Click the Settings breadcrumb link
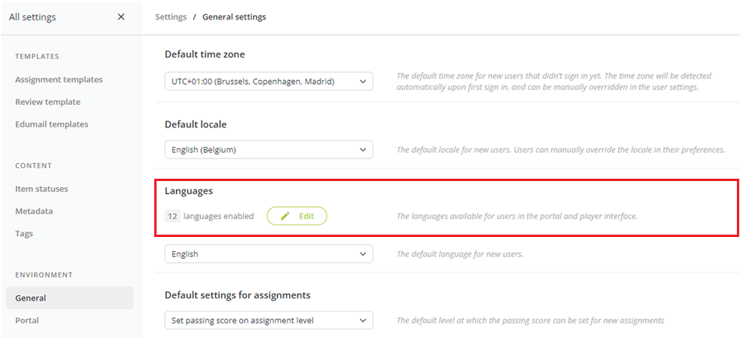This screenshot has width=740, height=338. 171,17
